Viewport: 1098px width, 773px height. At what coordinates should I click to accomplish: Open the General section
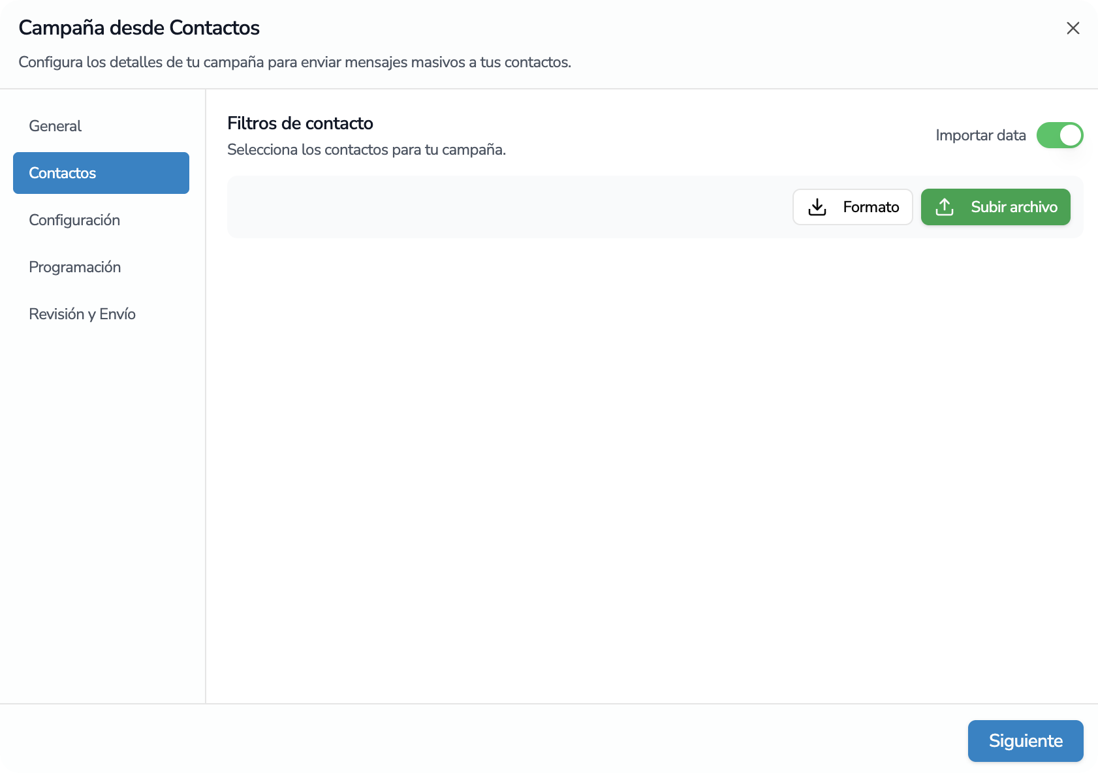(101, 126)
